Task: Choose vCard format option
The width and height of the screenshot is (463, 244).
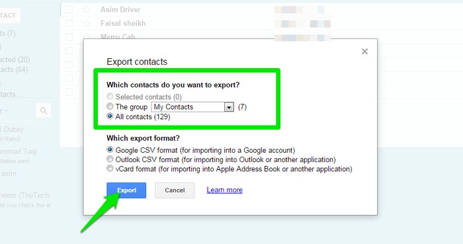Action: point(110,169)
